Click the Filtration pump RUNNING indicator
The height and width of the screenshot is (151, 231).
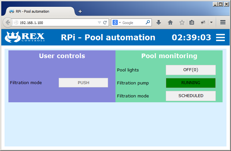[190, 83]
